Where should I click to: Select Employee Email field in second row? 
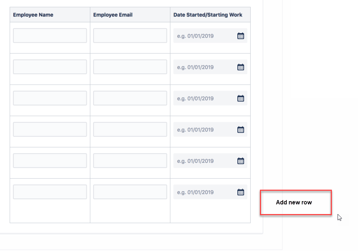(130, 67)
